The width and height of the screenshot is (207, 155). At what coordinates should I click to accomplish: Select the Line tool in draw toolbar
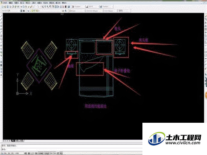[1, 16]
